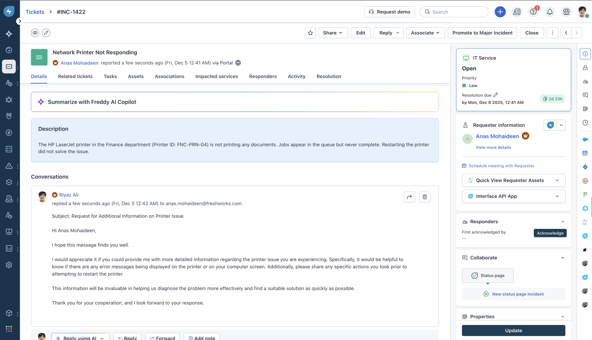Open the marketplace store icon
The image size is (592, 340).
pyautogui.click(x=566, y=12)
